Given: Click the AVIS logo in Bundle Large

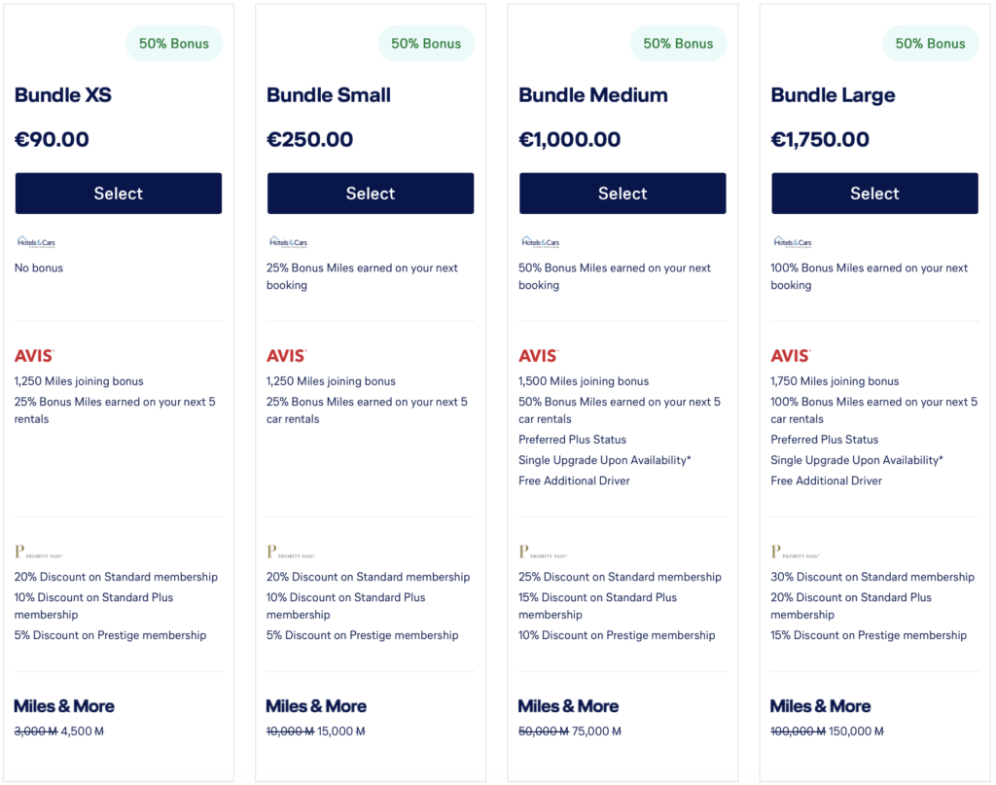Looking at the screenshot, I should point(791,356).
